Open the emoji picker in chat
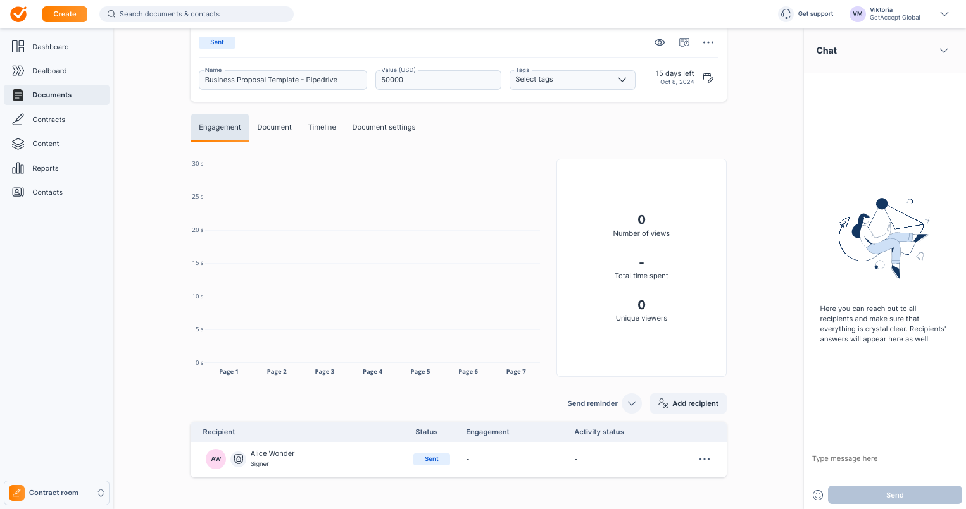Screen dimensions: 966x509 point(818,495)
